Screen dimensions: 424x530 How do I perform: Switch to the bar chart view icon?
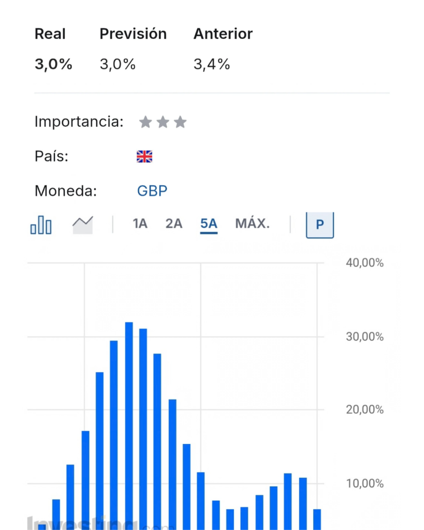pyautogui.click(x=41, y=225)
